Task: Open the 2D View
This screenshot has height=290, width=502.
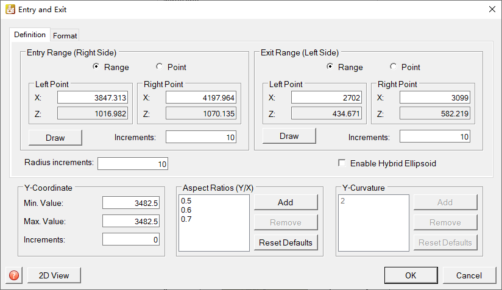Action: [54, 275]
